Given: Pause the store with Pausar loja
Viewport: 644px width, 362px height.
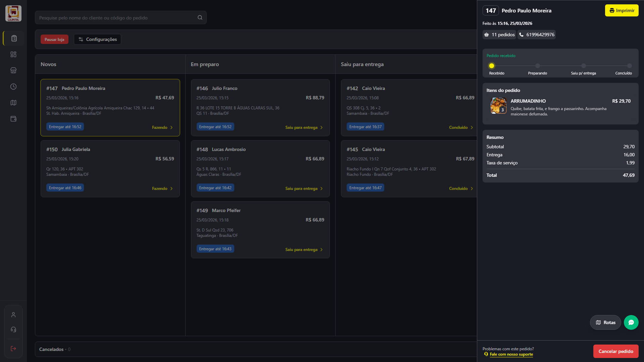Looking at the screenshot, I should coord(54,40).
